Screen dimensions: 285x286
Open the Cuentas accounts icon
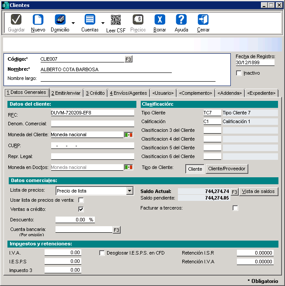tap(90, 19)
